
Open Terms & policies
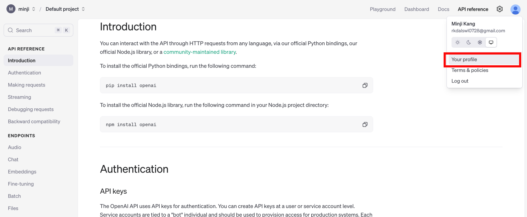[484, 70]
